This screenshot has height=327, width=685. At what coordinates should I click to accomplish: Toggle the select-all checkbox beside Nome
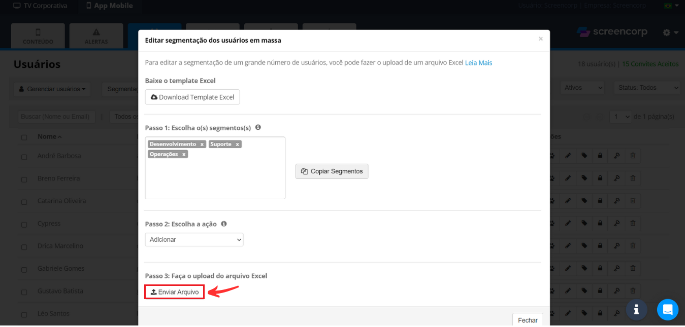pos(24,137)
